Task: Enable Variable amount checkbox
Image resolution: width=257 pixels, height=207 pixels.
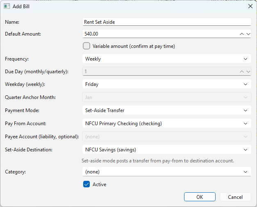Action: 86,46
